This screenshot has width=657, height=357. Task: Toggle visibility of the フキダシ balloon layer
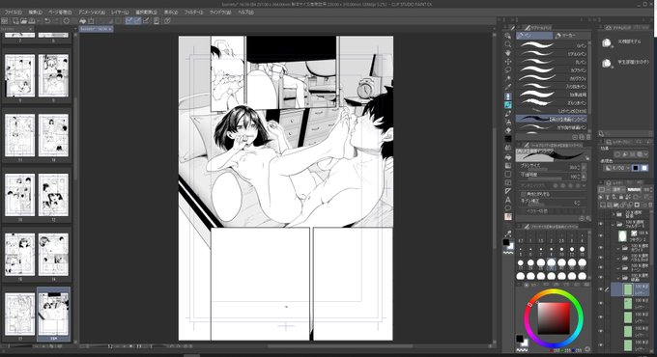(601, 235)
